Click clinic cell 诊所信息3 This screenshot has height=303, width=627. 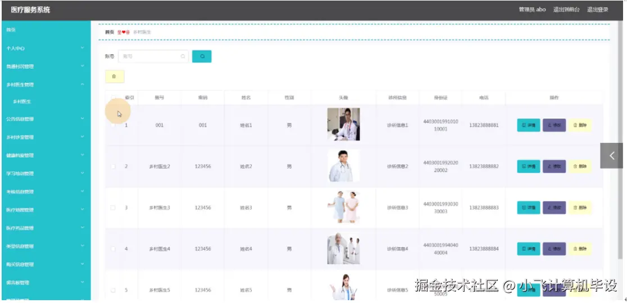point(397,208)
